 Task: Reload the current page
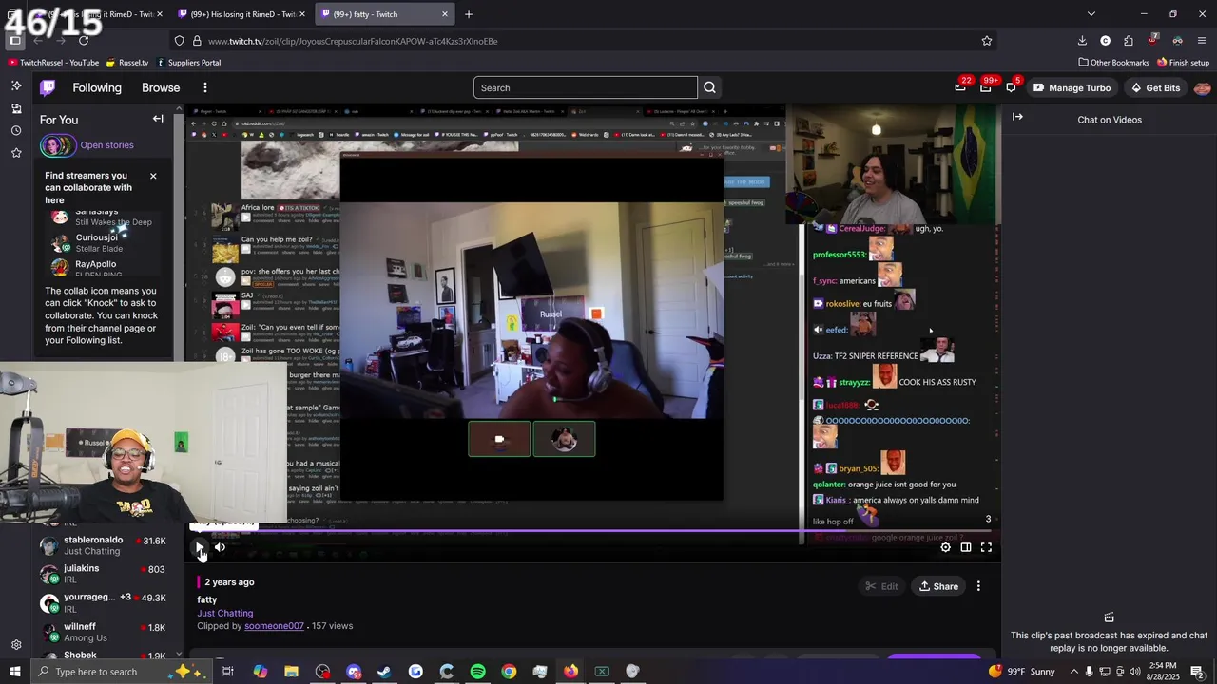click(84, 41)
